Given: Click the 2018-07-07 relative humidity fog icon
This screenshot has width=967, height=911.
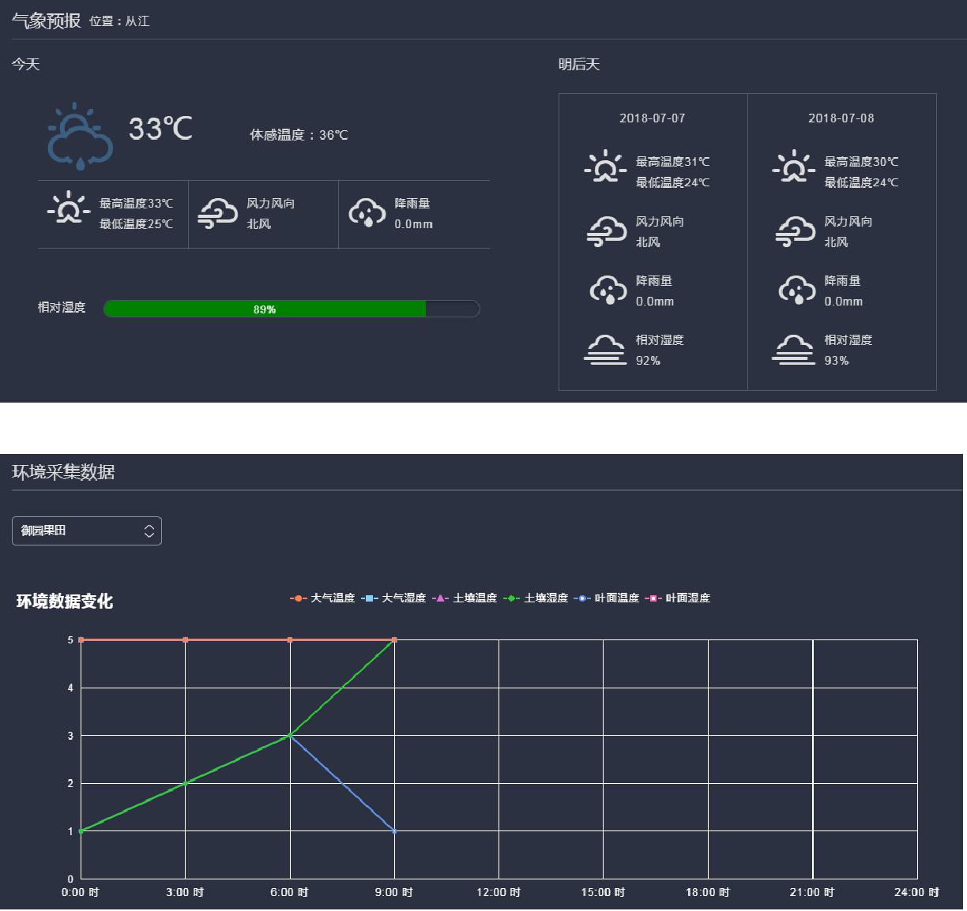Looking at the screenshot, I should (x=605, y=350).
